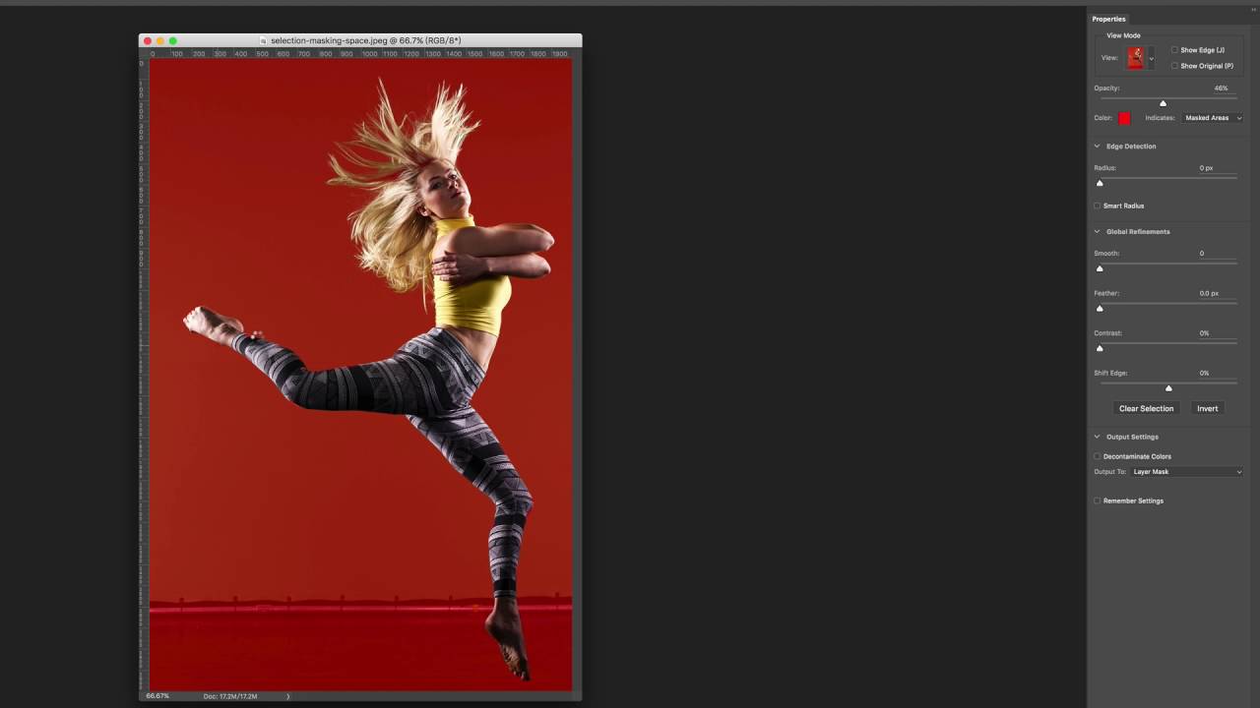Click the dancer image canvas
Screen dimensions: 1260x708
tap(360, 375)
